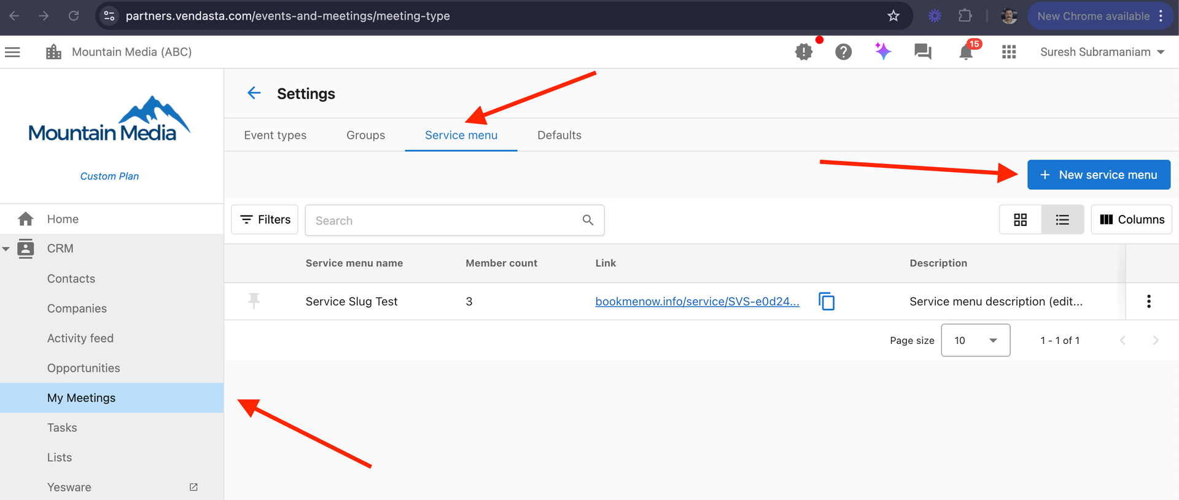This screenshot has width=1179, height=500.
Task: Open the alert badge icon with red dot
Action: (804, 52)
